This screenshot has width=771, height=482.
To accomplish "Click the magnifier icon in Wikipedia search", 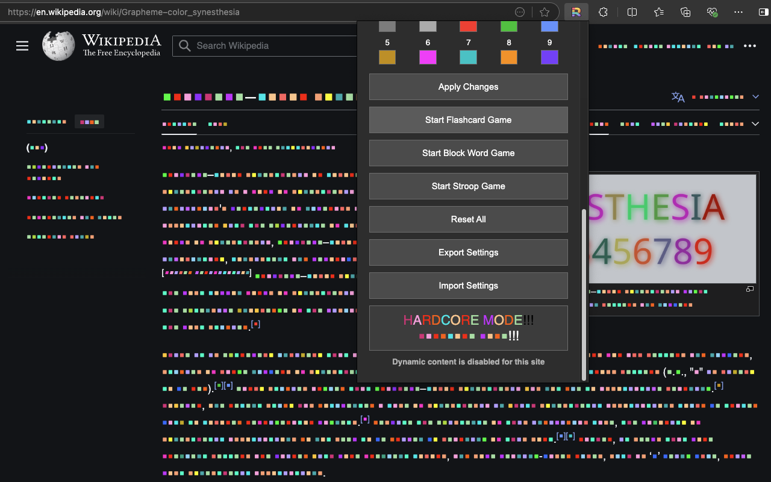I will coord(185,46).
